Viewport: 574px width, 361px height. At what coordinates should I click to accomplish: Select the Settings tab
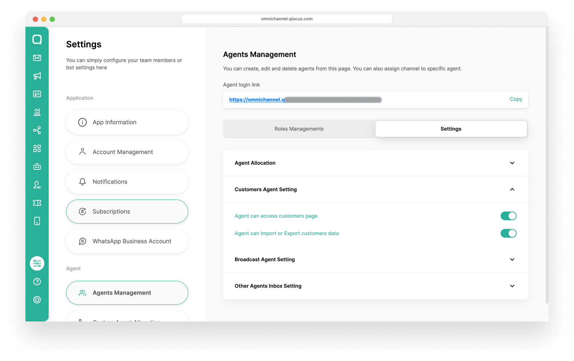(x=451, y=129)
